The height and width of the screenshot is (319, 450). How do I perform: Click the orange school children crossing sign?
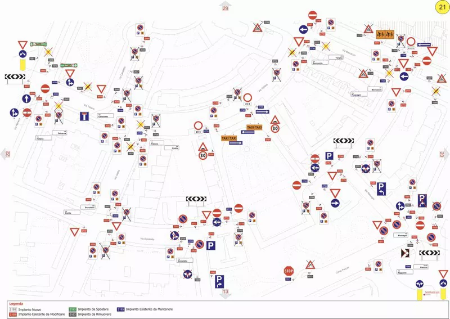click(385, 34)
